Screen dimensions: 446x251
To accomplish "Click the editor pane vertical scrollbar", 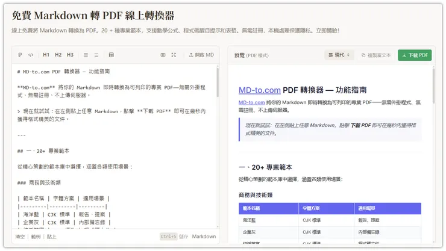I will tap(218, 82).
